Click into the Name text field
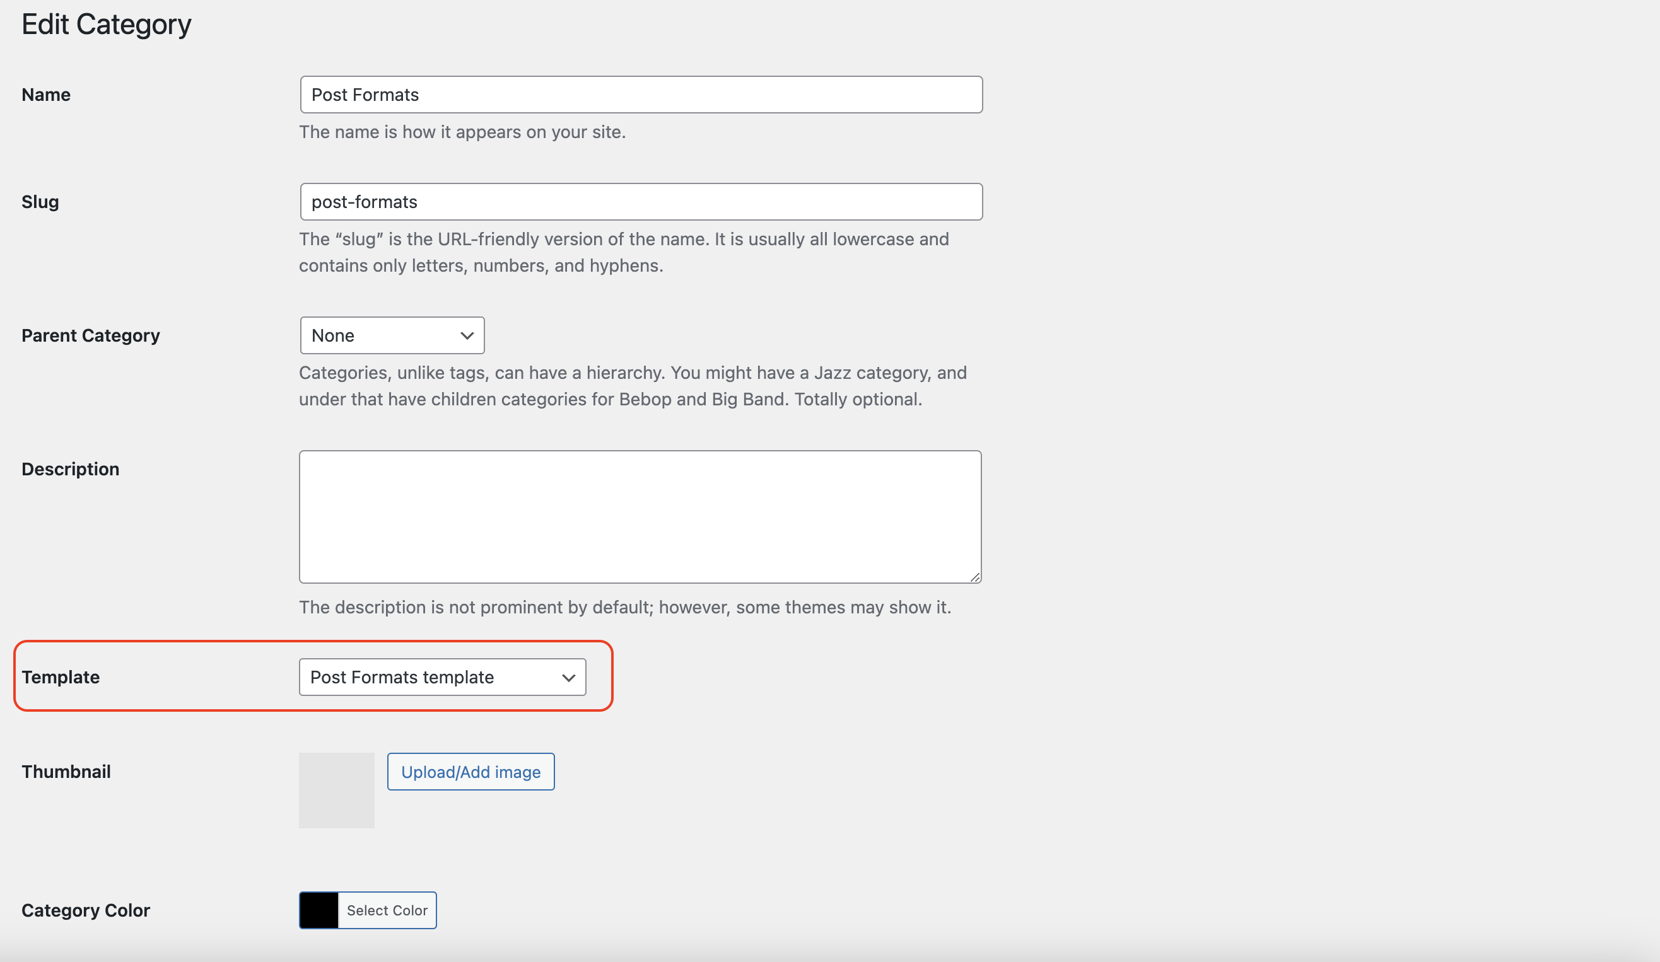The image size is (1660, 962). [640, 95]
